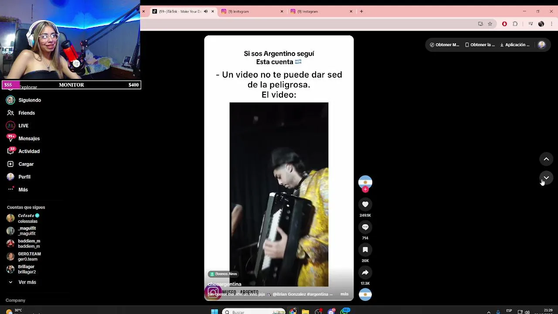Open a new browser tab

361,11
